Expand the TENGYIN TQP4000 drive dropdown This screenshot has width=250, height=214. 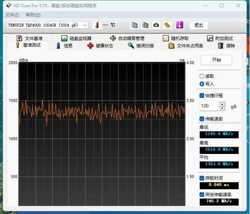[47, 25]
